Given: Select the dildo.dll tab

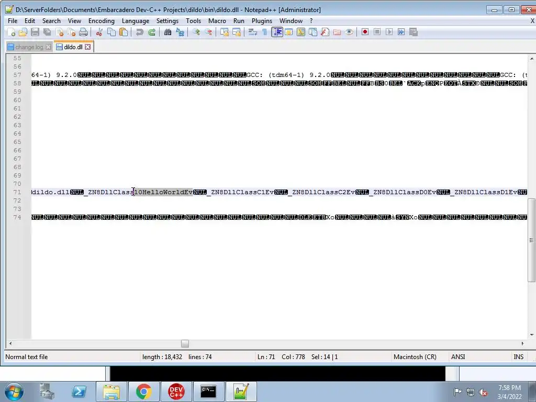Looking at the screenshot, I should (x=73, y=47).
